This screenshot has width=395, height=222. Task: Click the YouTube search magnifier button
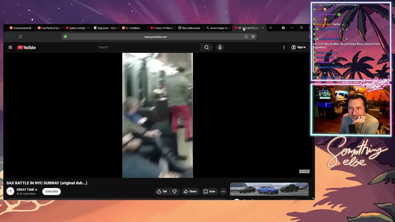coord(206,47)
